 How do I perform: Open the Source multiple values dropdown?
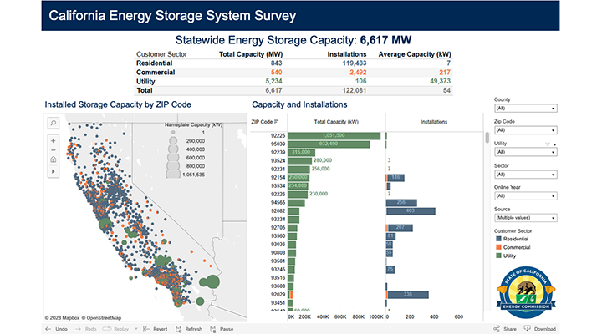click(x=526, y=217)
